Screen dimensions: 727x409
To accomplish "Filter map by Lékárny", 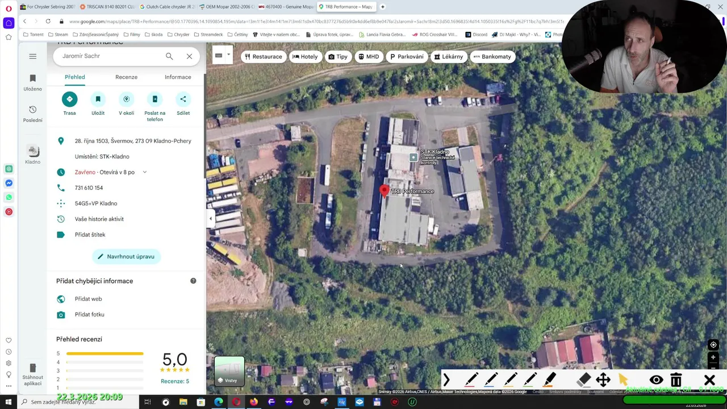I will [449, 57].
